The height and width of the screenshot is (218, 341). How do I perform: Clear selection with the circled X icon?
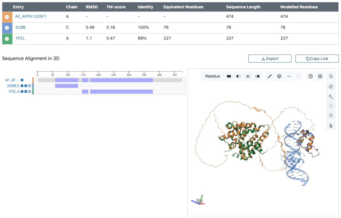pos(320,76)
